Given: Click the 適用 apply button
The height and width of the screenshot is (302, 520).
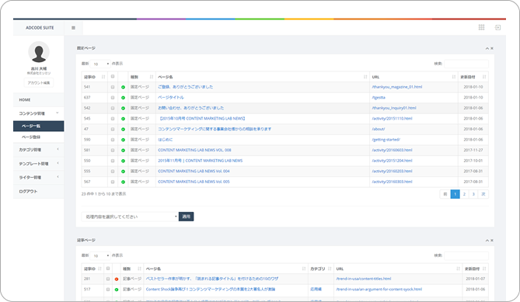Looking at the screenshot, I should coord(186,217).
